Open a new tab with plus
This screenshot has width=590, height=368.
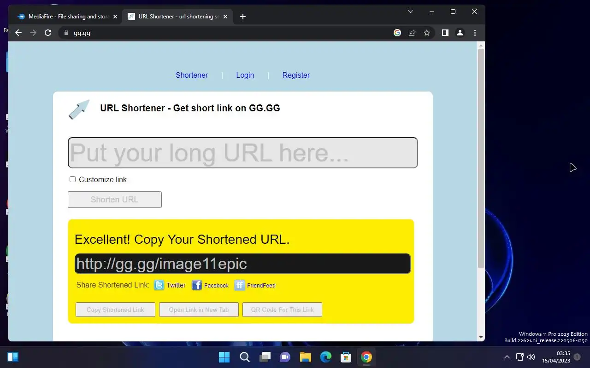pos(243,17)
